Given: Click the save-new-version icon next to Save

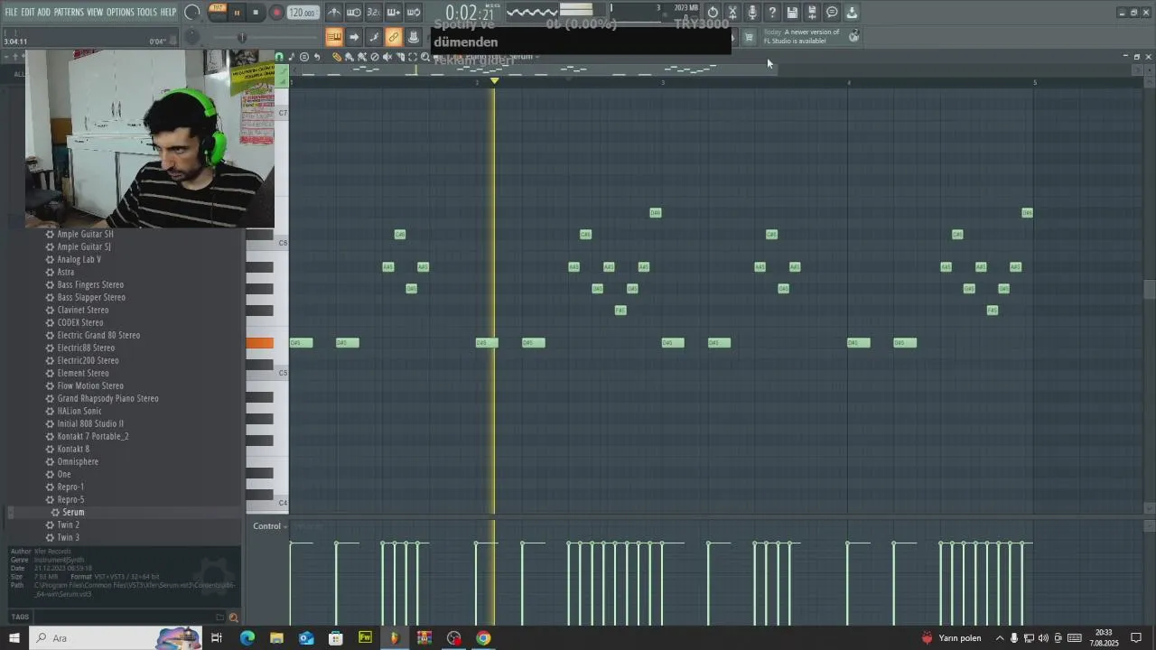Looking at the screenshot, I should pyautogui.click(x=812, y=13).
